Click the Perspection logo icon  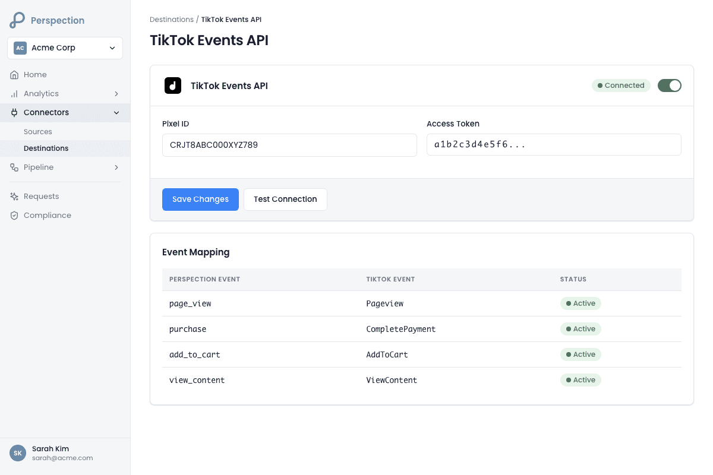pyautogui.click(x=17, y=20)
